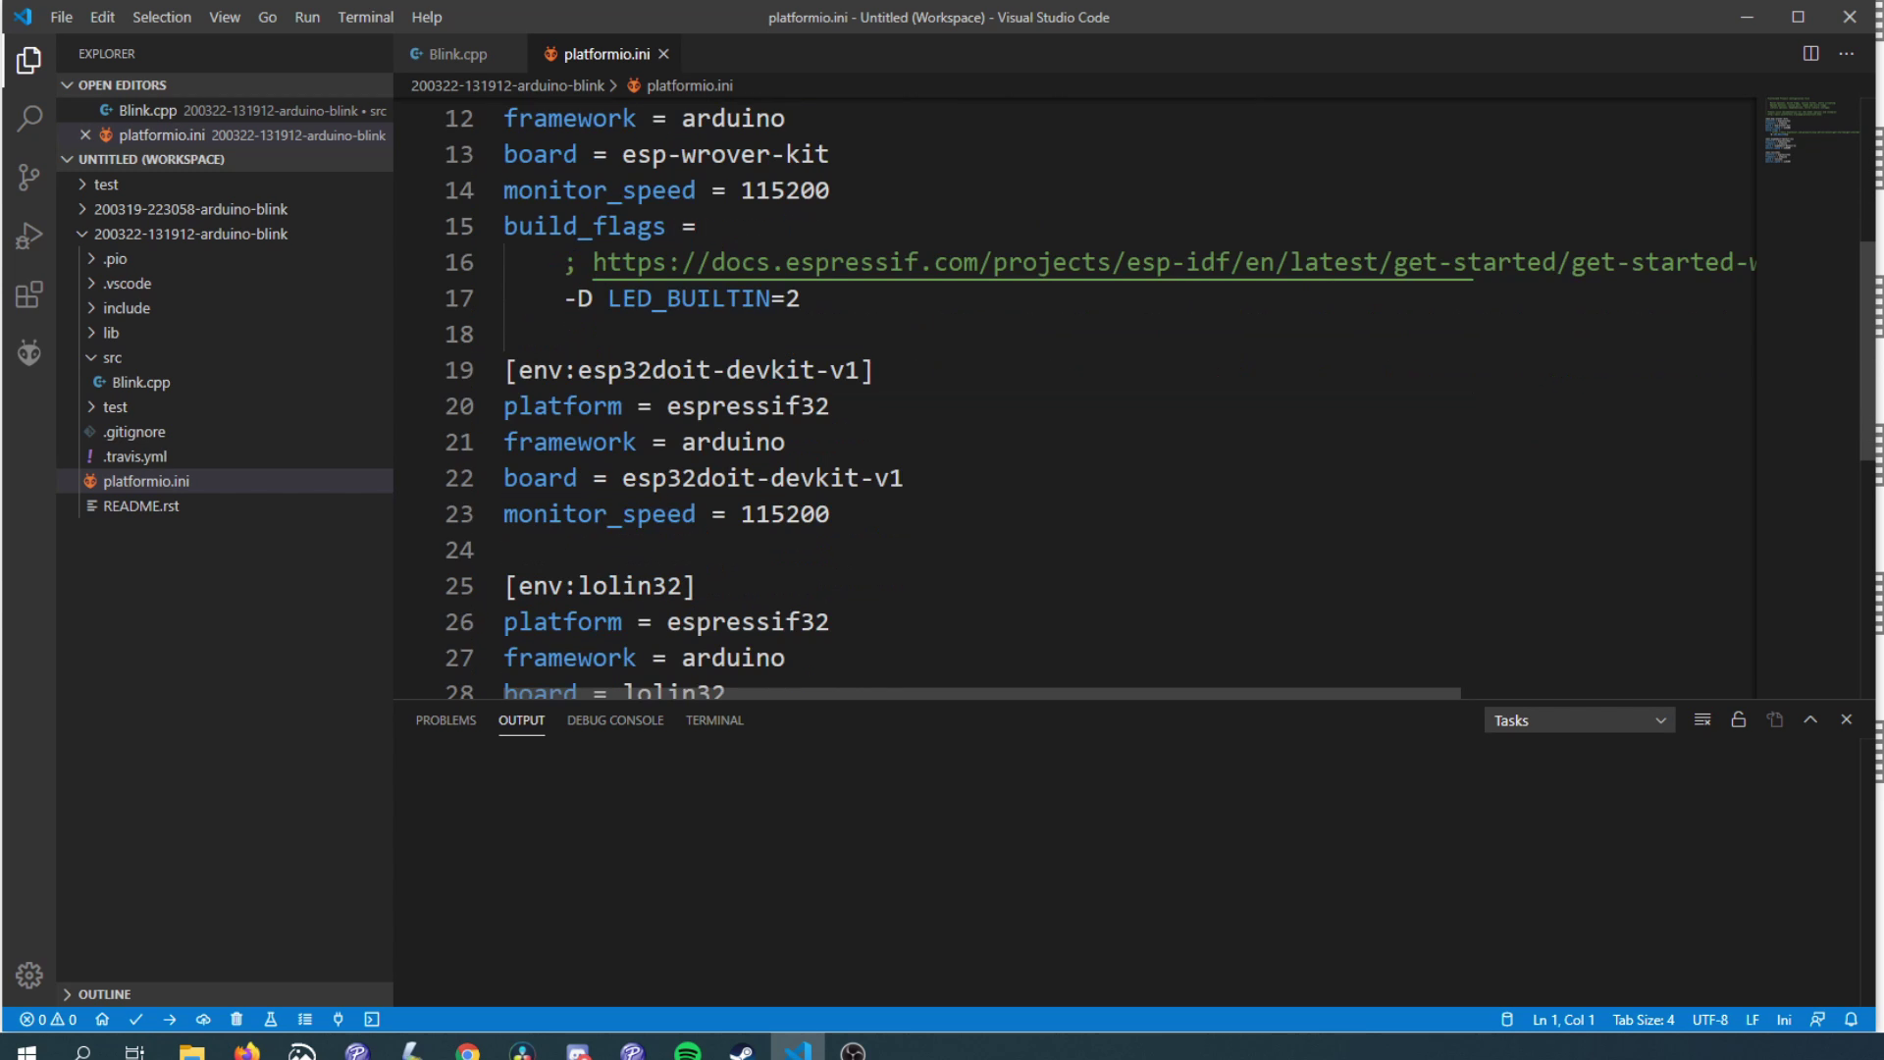Screen dimensions: 1884x1060
Task: Run PlatformIO Build checkmark
Action: coord(135,1020)
